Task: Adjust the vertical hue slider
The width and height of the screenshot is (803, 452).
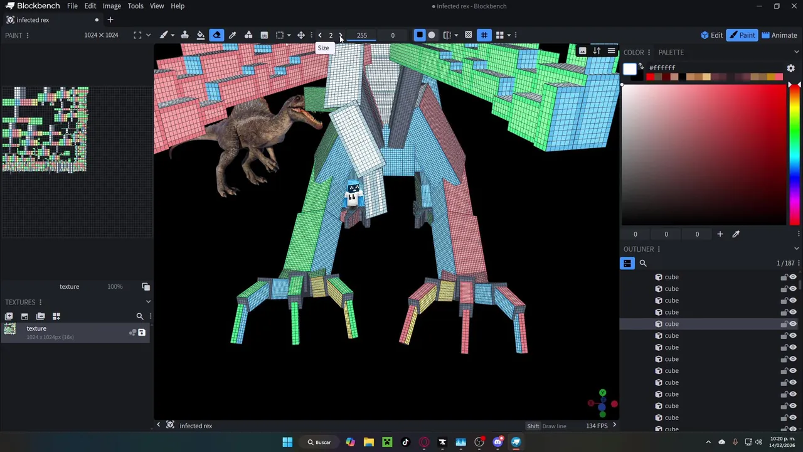Action: (794, 154)
